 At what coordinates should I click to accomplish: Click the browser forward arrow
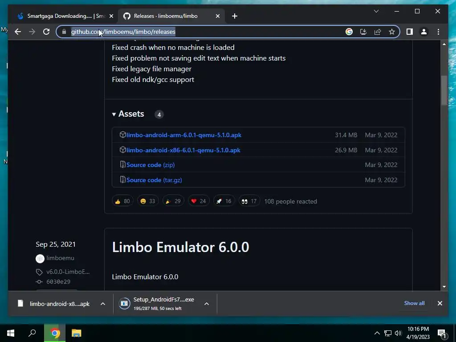[x=32, y=32]
